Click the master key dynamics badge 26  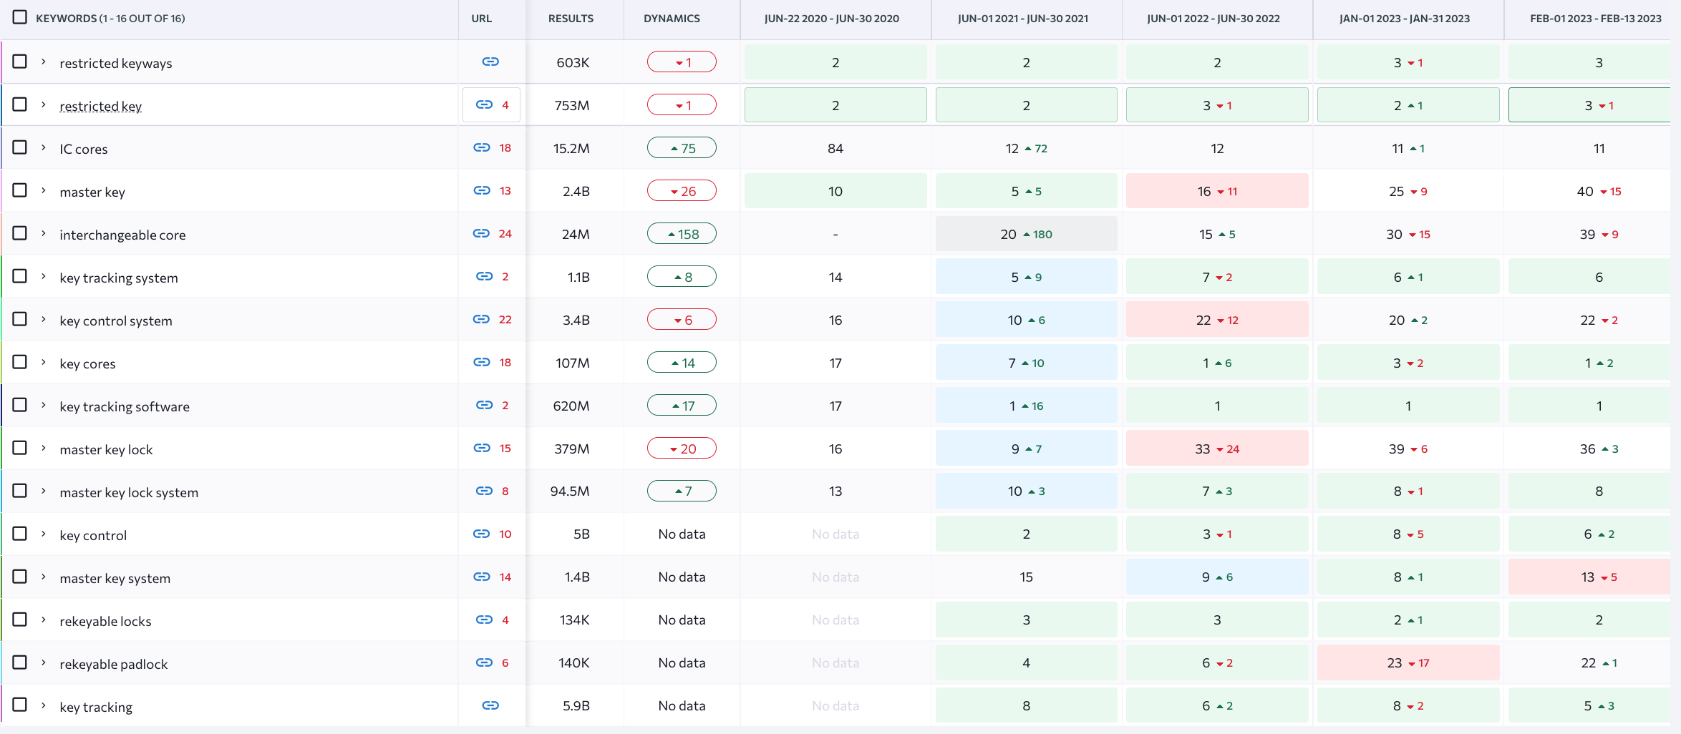682,191
